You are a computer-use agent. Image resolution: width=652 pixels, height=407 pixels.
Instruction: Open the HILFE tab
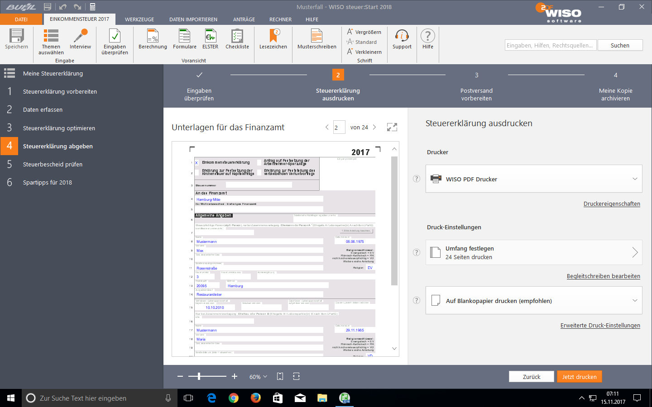pyautogui.click(x=312, y=19)
